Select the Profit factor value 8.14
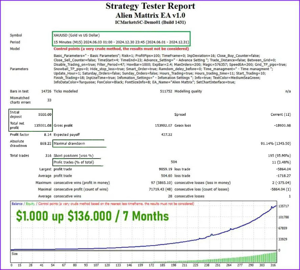Image resolution: width=300 pixels, height=270 pixels. [48, 135]
